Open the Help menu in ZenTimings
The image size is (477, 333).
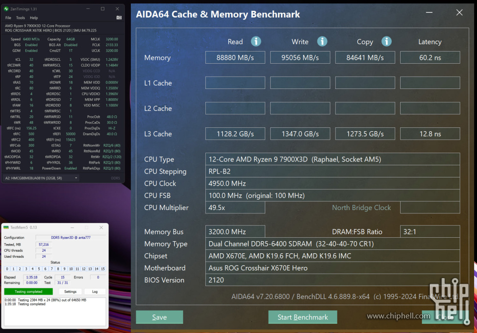pyautogui.click(x=34, y=18)
